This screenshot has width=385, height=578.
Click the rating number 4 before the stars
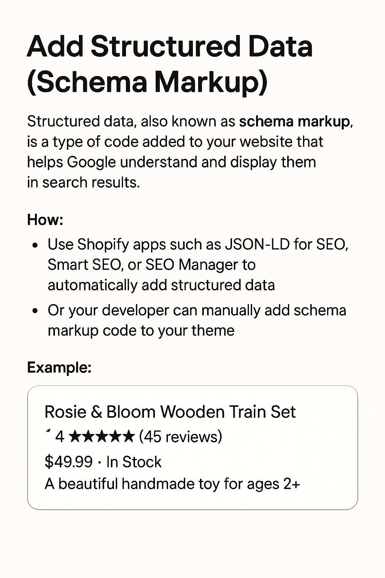coord(59,437)
